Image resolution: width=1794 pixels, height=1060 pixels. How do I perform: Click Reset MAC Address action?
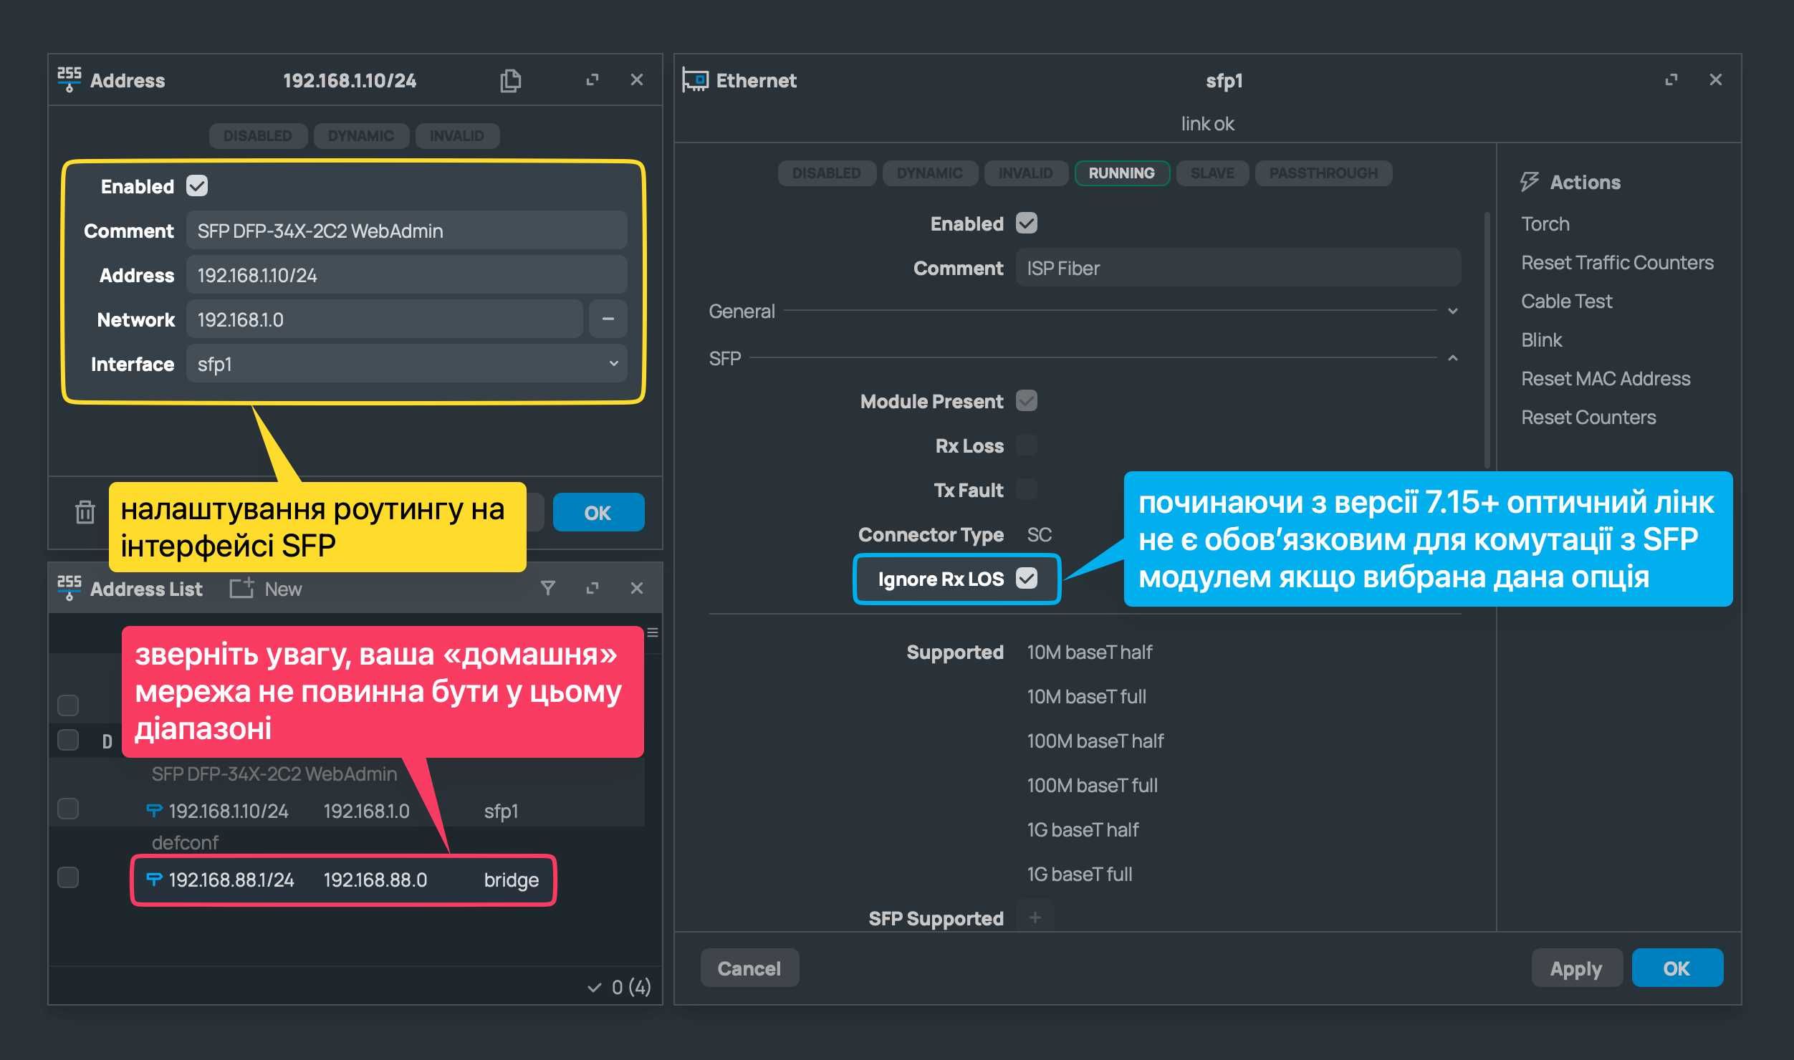(x=1606, y=379)
